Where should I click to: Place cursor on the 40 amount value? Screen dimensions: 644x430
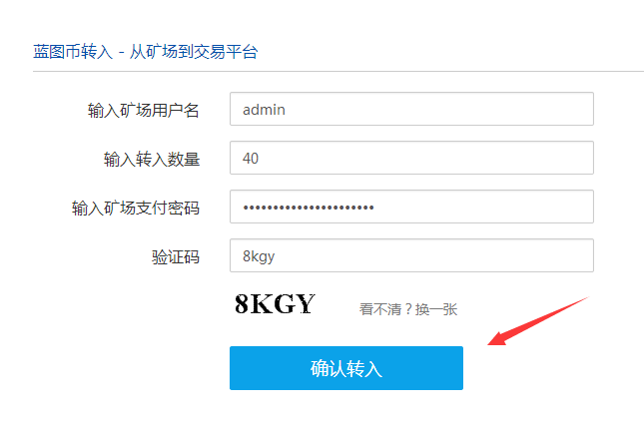(251, 159)
